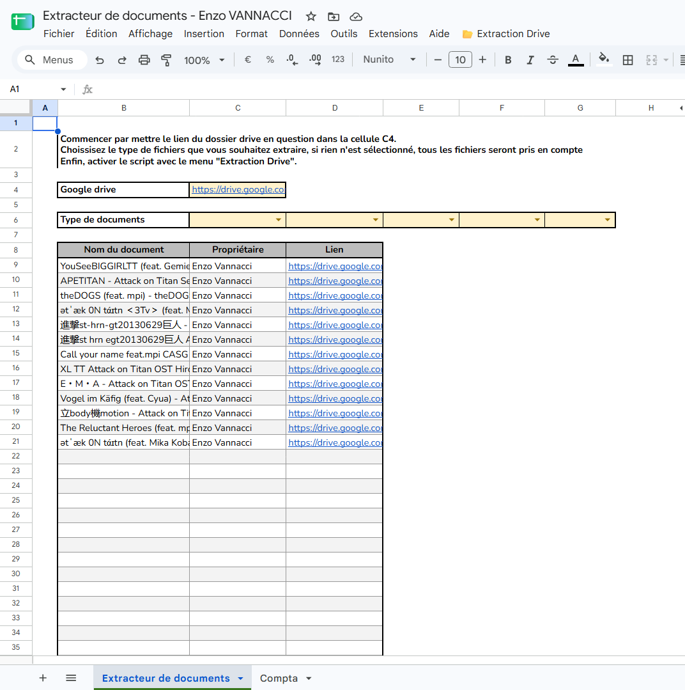Open the text color picker
Screen dimensions: 685x690
pos(576,60)
